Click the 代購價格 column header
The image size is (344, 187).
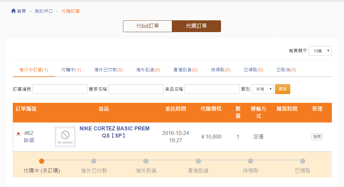pos(211,109)
